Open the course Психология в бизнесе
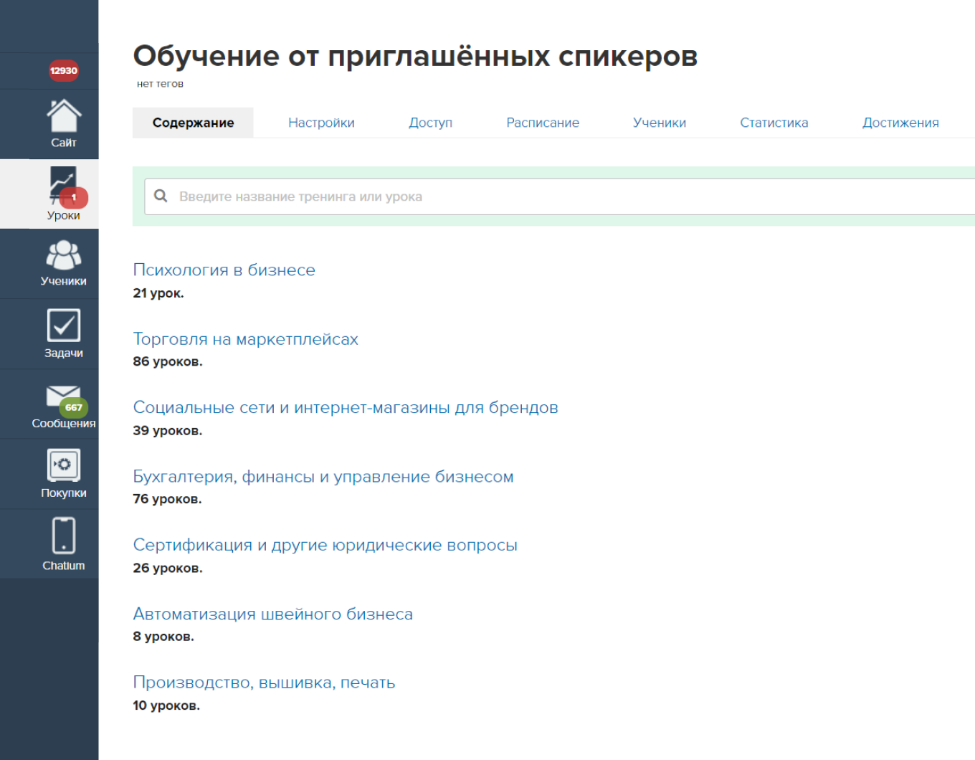This screenshot has height=760, width=975. click(224, 270)
